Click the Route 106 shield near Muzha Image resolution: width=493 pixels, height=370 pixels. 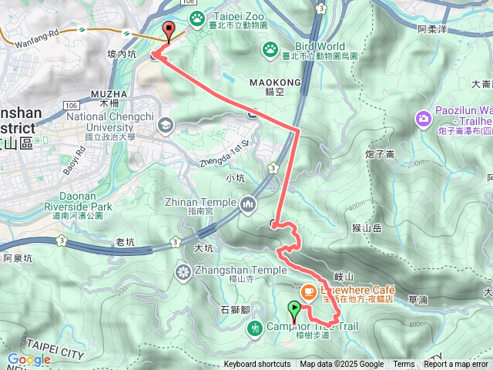tap(72, 106)
